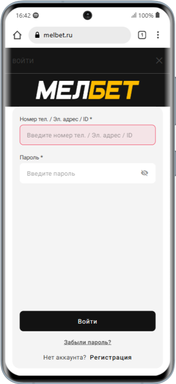Go to Регистрация sign-up link

pos(111,357)
